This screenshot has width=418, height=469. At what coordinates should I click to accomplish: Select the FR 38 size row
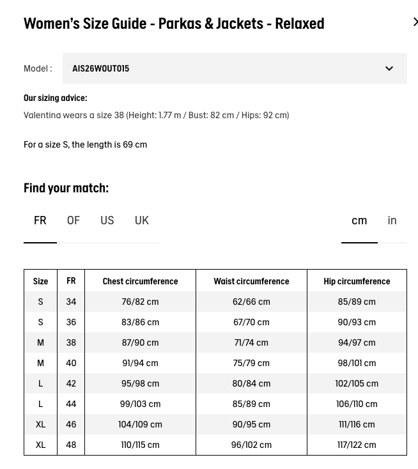tap(215, 342)
